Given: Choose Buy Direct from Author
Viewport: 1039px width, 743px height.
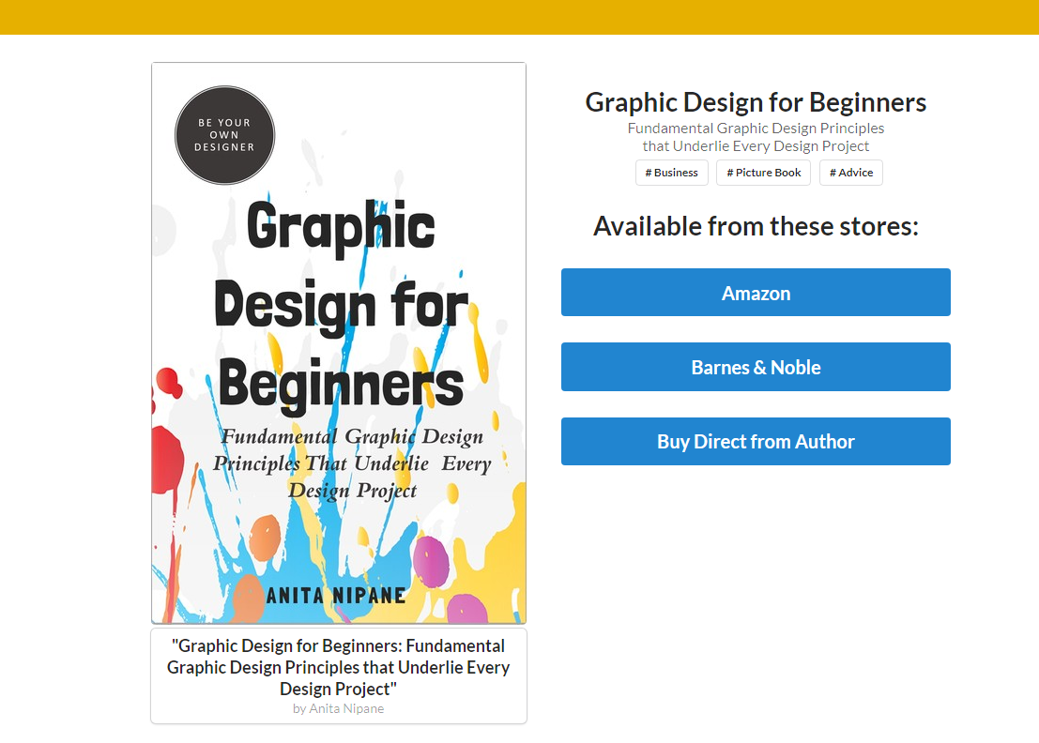Looking at the screenshot, I should tap(756, 441).
